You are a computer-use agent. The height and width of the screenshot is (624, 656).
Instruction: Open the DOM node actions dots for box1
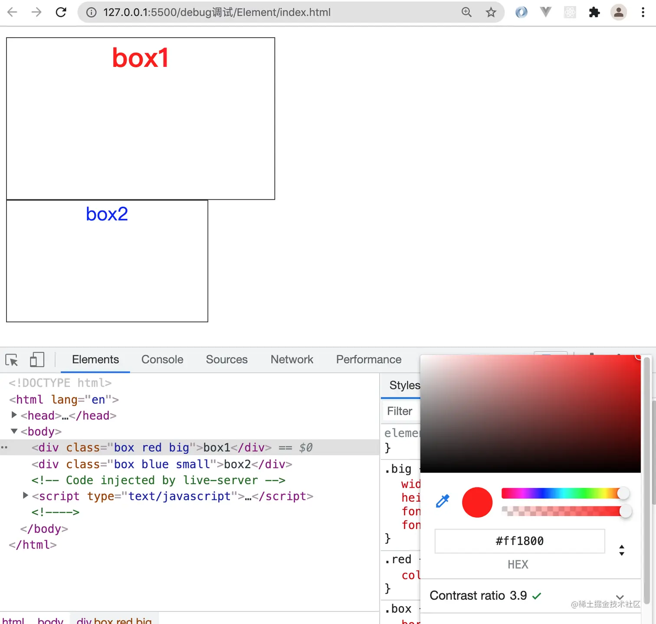[x=4, y=447]
